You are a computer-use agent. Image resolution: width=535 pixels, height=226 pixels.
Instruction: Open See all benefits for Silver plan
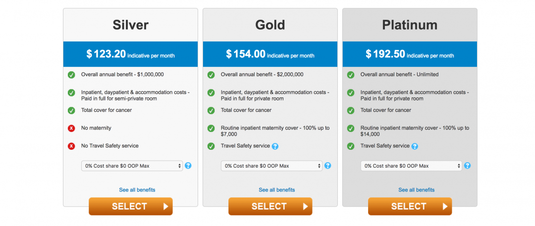coord(137,190)
